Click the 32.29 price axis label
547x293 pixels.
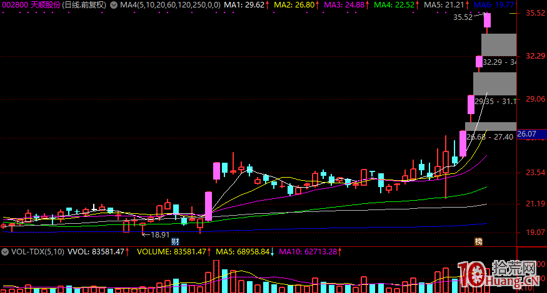tap(536, 56)
